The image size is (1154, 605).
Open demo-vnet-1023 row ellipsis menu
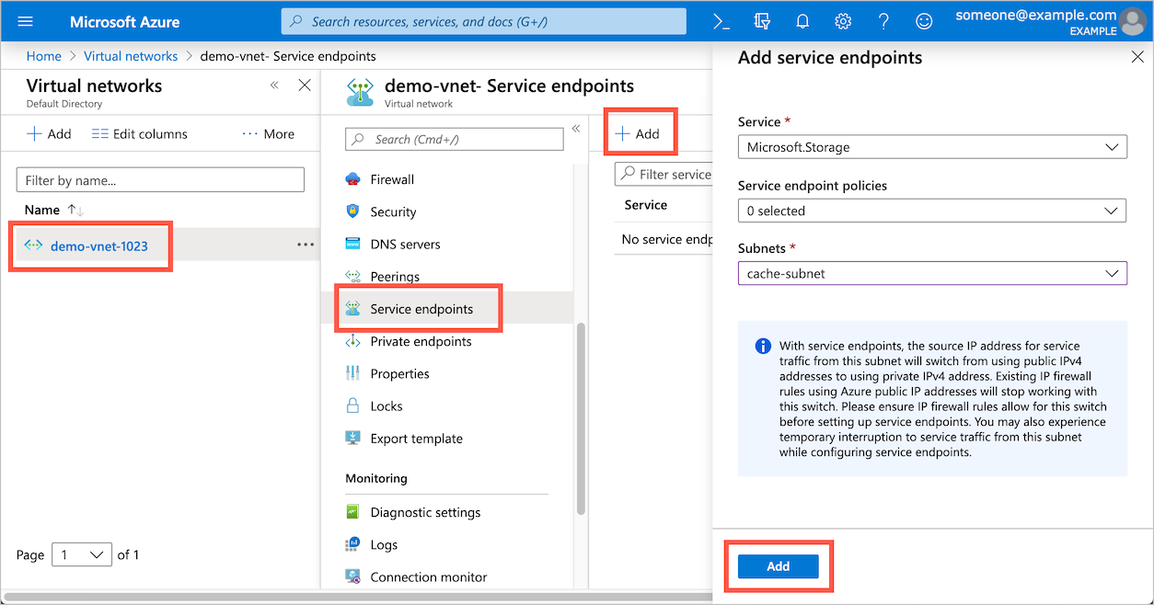click(306, 245)
